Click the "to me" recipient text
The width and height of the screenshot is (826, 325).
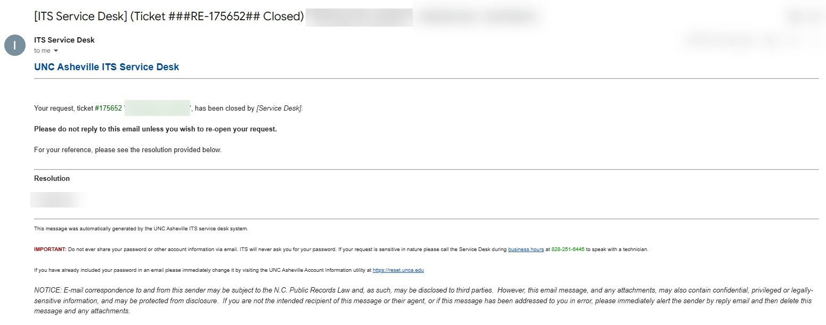pos(42,51)
